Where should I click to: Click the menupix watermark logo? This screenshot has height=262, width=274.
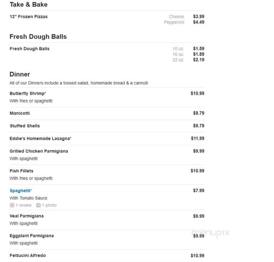coord(210,233)
